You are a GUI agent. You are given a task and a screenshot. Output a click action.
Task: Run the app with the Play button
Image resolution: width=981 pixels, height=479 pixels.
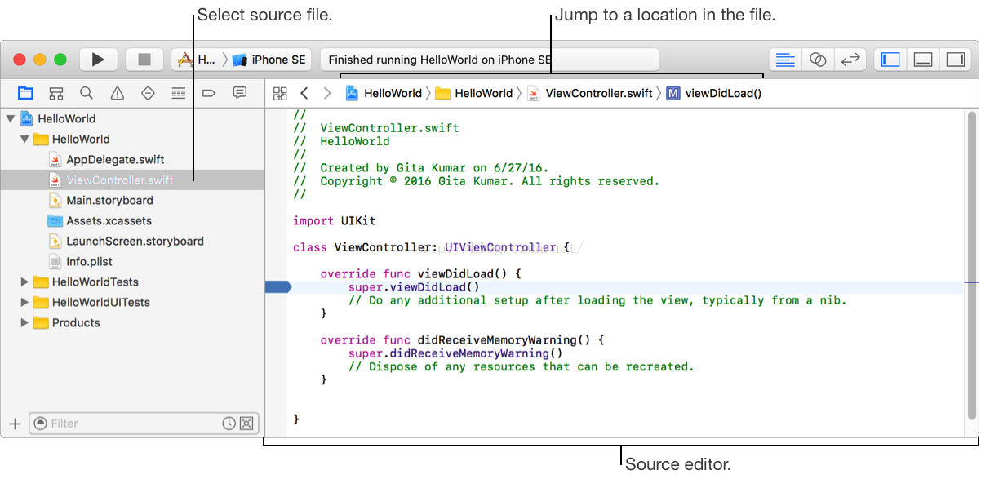99,60
